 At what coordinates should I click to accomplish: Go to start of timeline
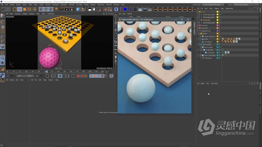(47, 76)
